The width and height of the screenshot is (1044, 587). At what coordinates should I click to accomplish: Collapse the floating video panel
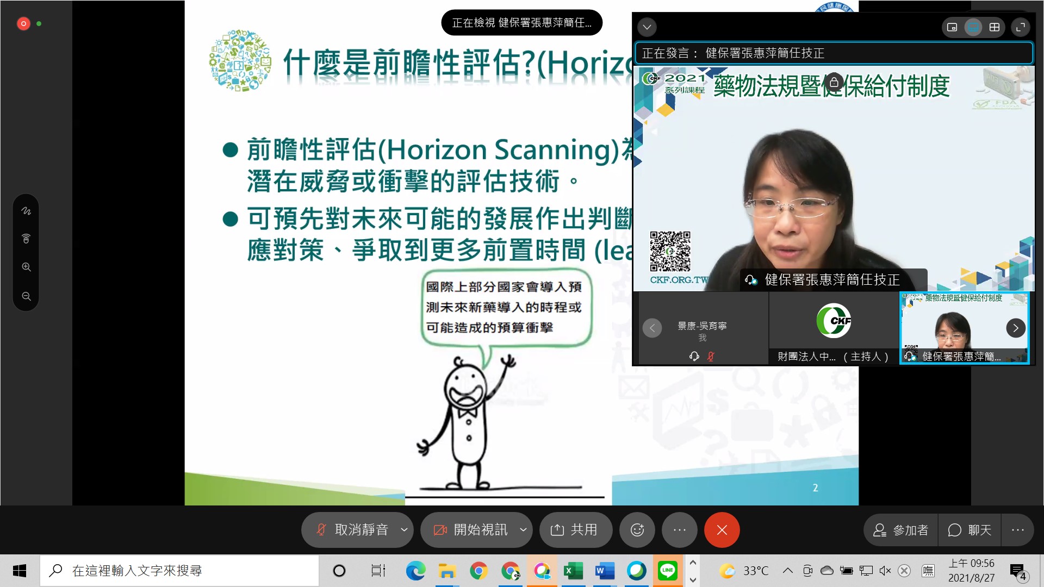point(647,27)
